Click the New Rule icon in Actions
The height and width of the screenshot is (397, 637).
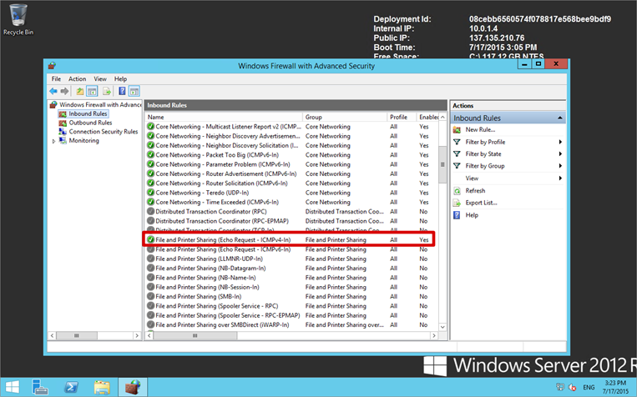(x=457, y=130)
